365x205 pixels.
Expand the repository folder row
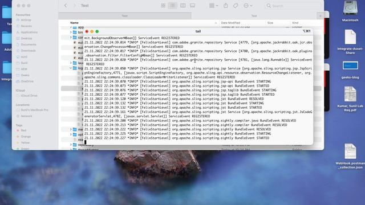[71, 145]
